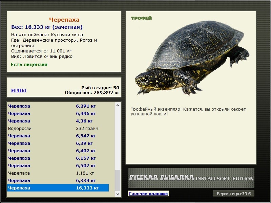Viewport: 271px width, 203px height.
Task: Click the Рыб в садке: 50 text
Action: point(100,88)
